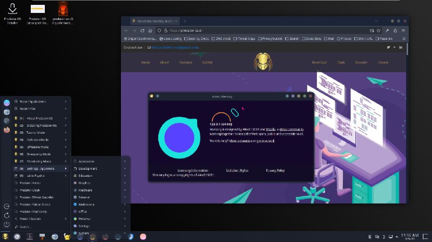Viewport: 432px width, 242px height.
Task: Click the restart icon in start menu sidebar
Action: coord(7,216)
